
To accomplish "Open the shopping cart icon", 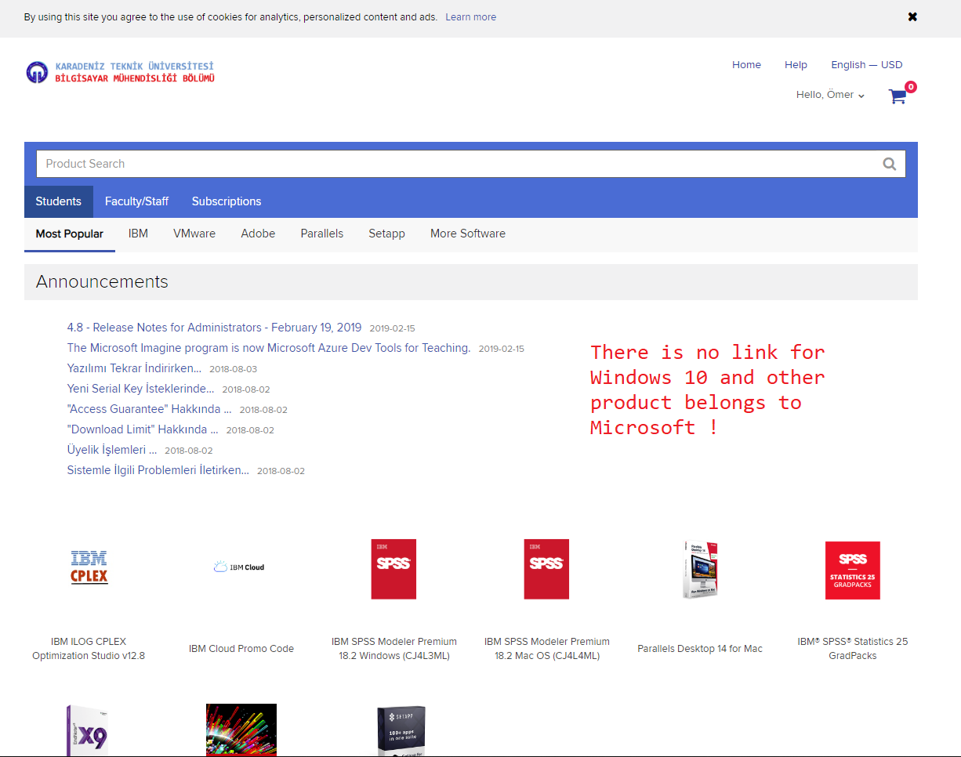I will [x=898, y=96].
